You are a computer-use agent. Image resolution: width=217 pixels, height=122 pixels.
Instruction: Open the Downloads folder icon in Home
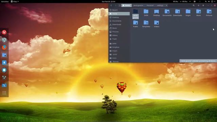[178, 11]
